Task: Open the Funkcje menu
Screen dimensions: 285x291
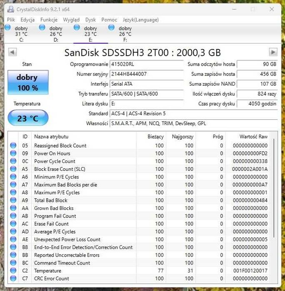Action: click(x=49, y=20)
